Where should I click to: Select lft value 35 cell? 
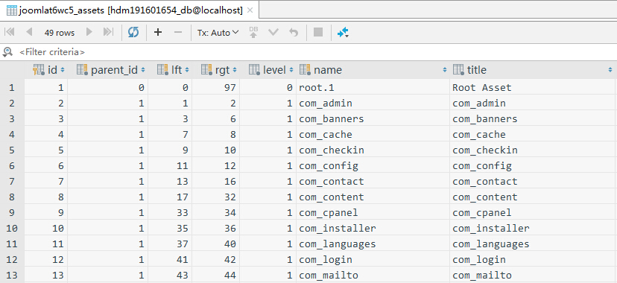(x=170, y=228)
